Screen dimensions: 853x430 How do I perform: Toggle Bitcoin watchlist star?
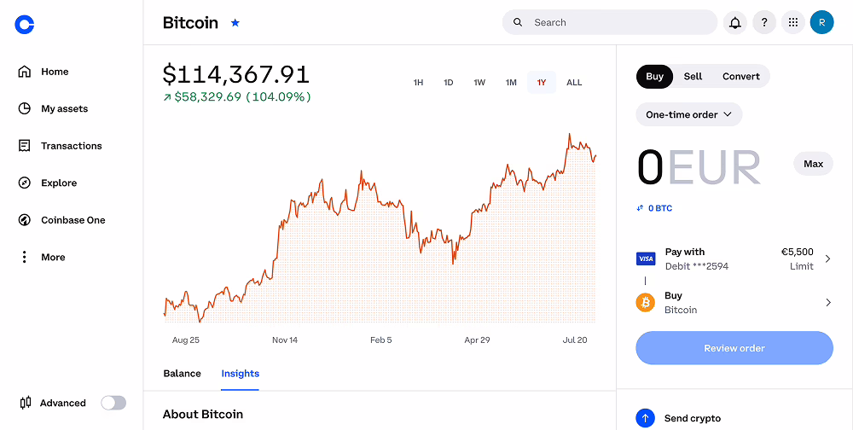(235, 23)
